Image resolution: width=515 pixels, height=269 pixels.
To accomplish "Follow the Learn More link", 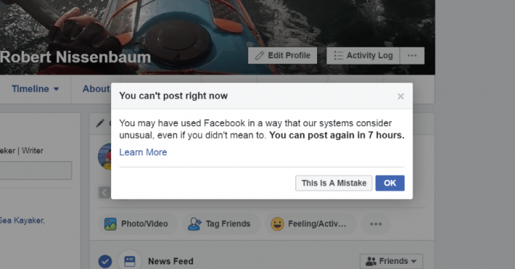I will point(143,152).
